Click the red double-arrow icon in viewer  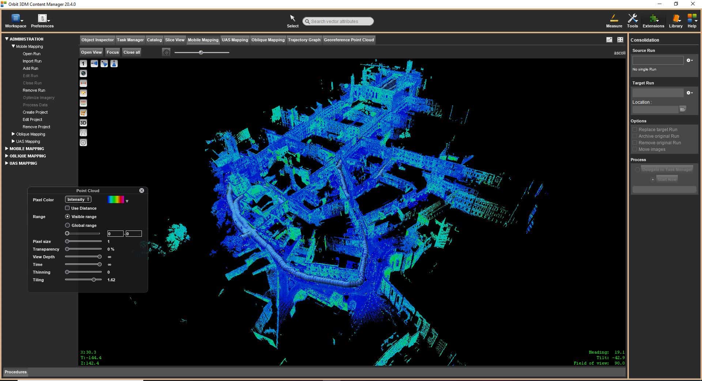pos(83,83)
